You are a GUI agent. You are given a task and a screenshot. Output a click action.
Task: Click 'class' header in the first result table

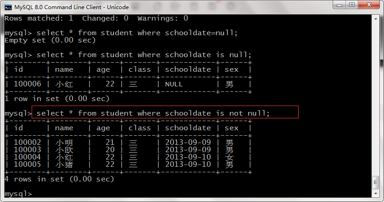click(139, 69)
